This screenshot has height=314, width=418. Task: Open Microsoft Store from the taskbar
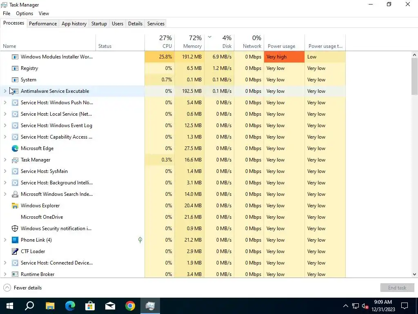coord(90,306)
